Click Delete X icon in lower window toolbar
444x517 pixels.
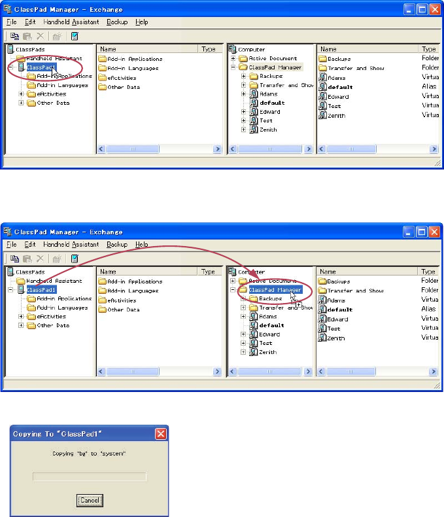coord(40,258)
